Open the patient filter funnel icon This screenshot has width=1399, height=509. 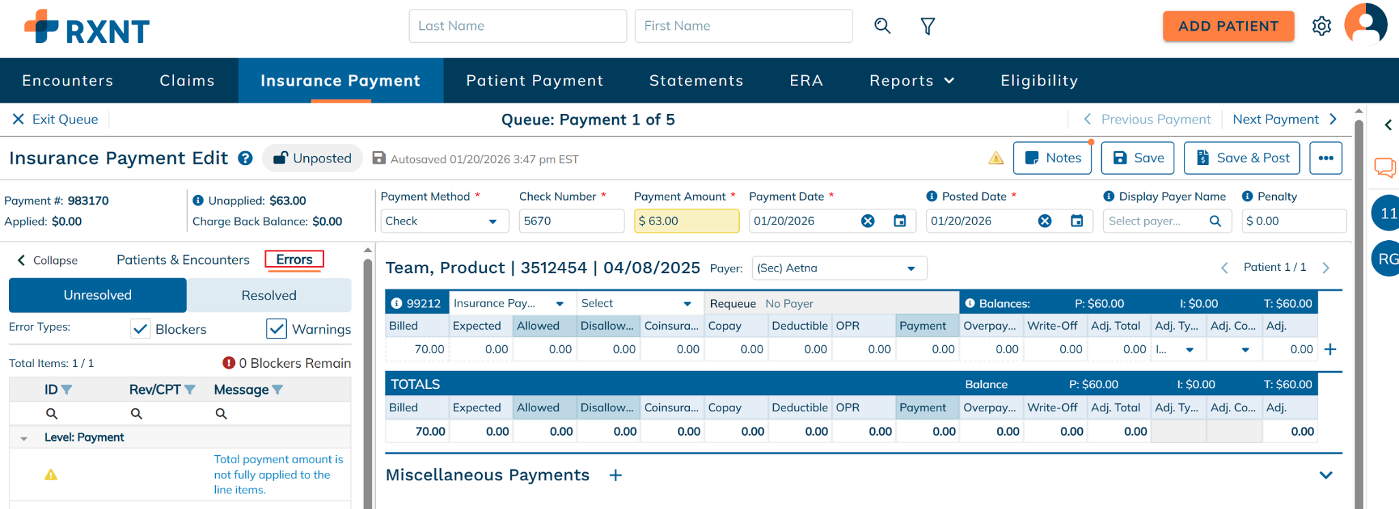pos(927,26)
